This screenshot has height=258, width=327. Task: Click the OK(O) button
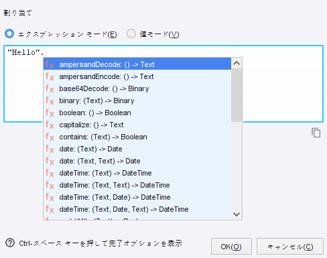point(231,247)
